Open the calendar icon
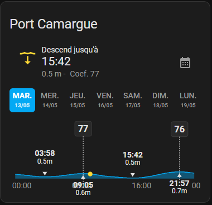 point(185,63)
